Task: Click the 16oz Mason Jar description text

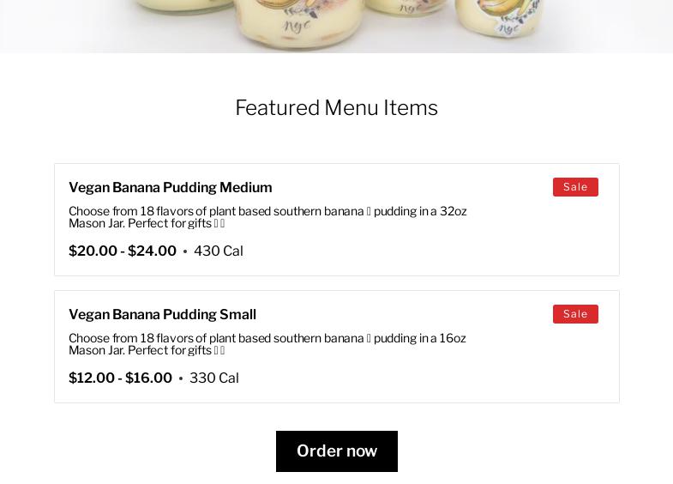Action: (x=267, y=344)
